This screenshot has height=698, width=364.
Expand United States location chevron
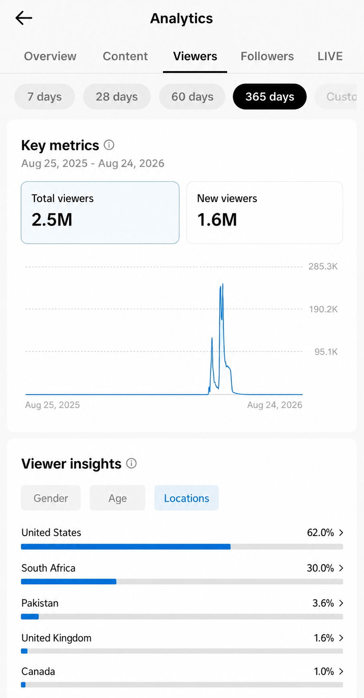(341, 532)
